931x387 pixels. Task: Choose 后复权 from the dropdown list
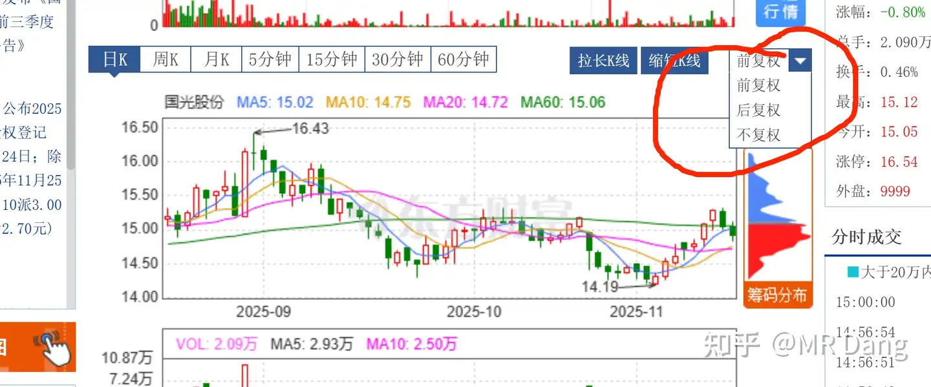(x=759, y=110)
